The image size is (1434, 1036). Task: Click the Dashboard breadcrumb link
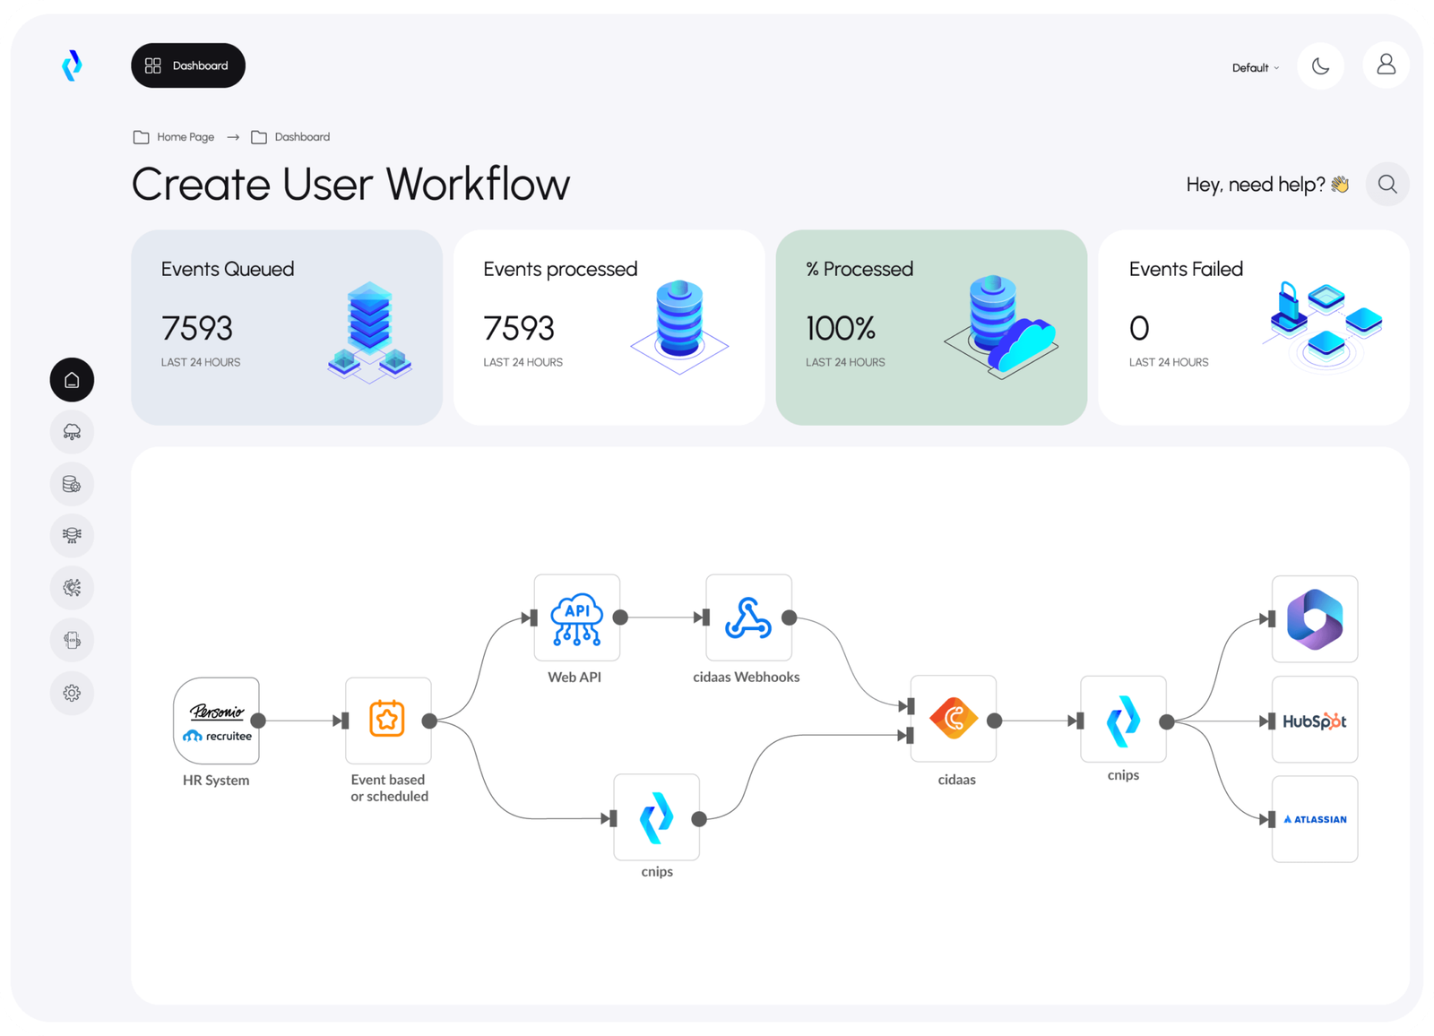point(301,137)
